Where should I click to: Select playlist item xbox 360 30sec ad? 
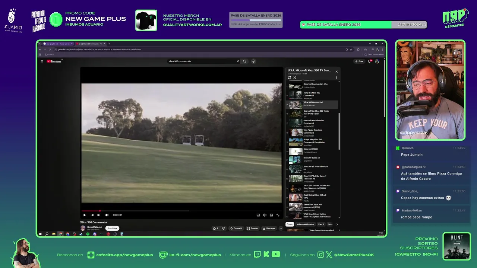[x=312, y=160]
